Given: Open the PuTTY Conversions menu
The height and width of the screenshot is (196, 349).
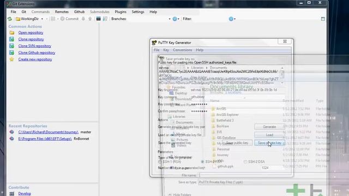Looking at the screenshot, I should [x=182, y=50].
